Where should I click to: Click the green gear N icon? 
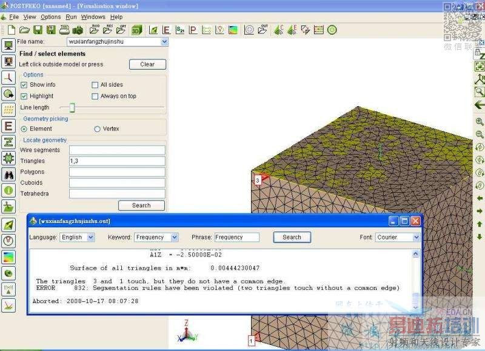[8, 158]
